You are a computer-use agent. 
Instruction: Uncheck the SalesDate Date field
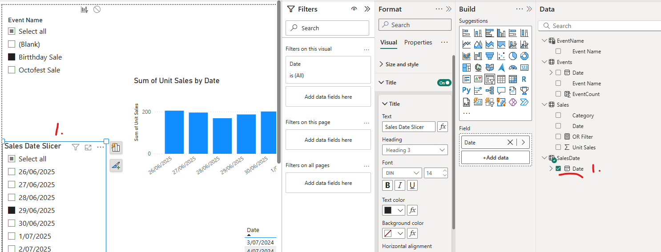point(558,168)
